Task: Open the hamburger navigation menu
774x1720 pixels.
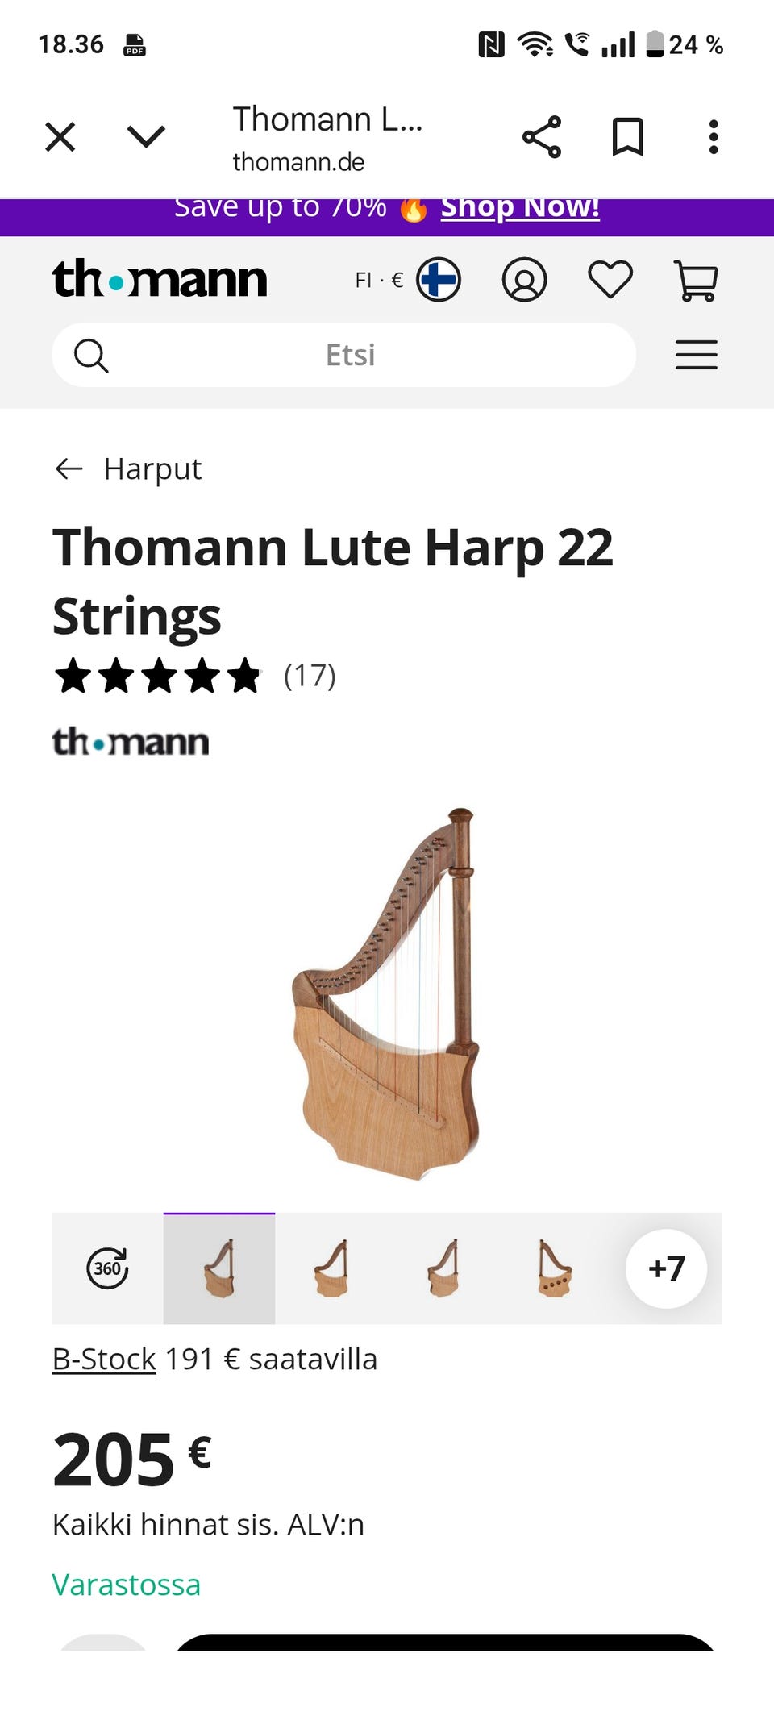Action: coord(696,355)
